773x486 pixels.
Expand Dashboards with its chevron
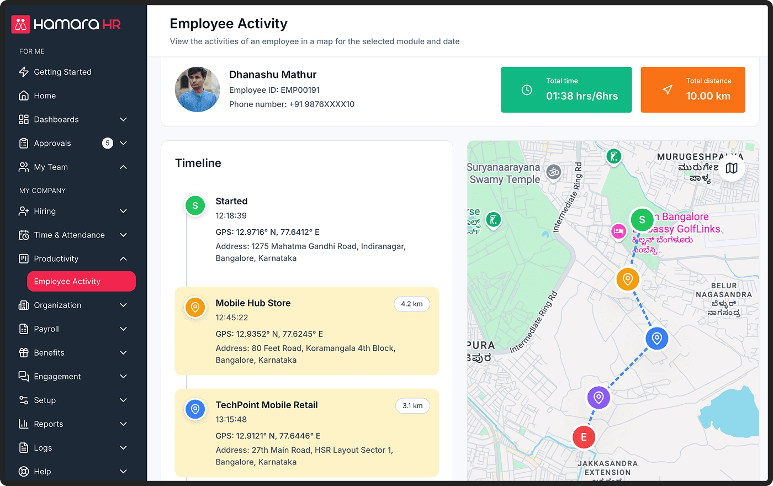124,119
